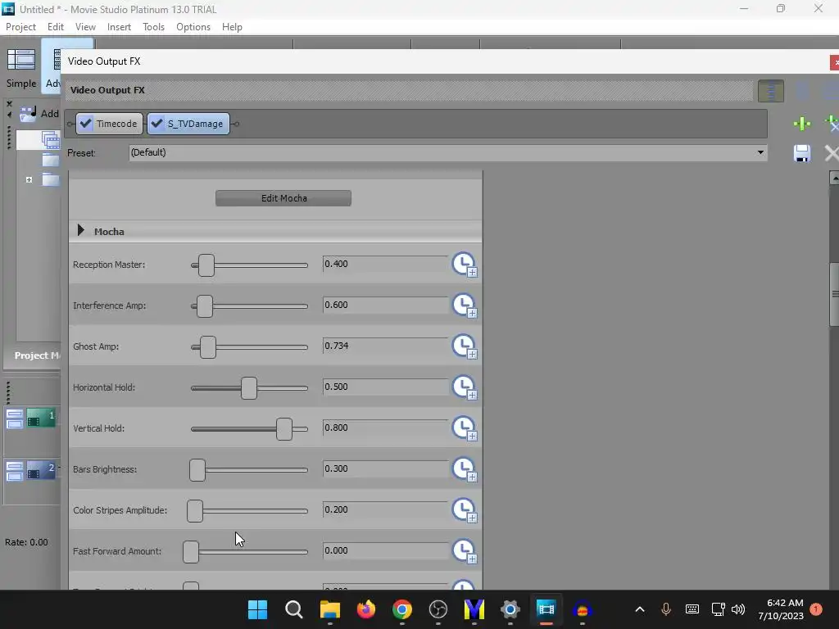Click the Project Media panel tab
This screenshot has width=839, height=629.
[36, 355]
